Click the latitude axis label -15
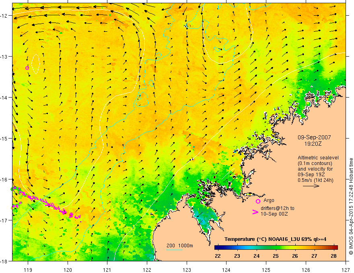The width and height of the screenshot is (354, 273). coord(4,139)
